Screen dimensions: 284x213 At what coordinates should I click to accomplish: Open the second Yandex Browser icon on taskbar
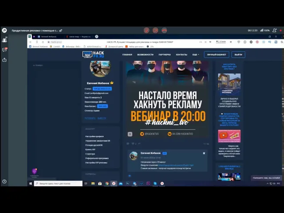pos(162,183)
